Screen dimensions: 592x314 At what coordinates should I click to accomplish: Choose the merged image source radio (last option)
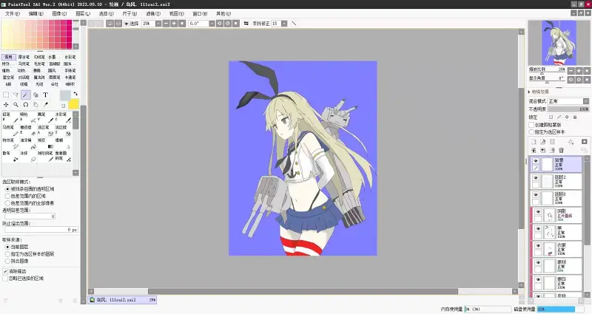click(7, 261)
